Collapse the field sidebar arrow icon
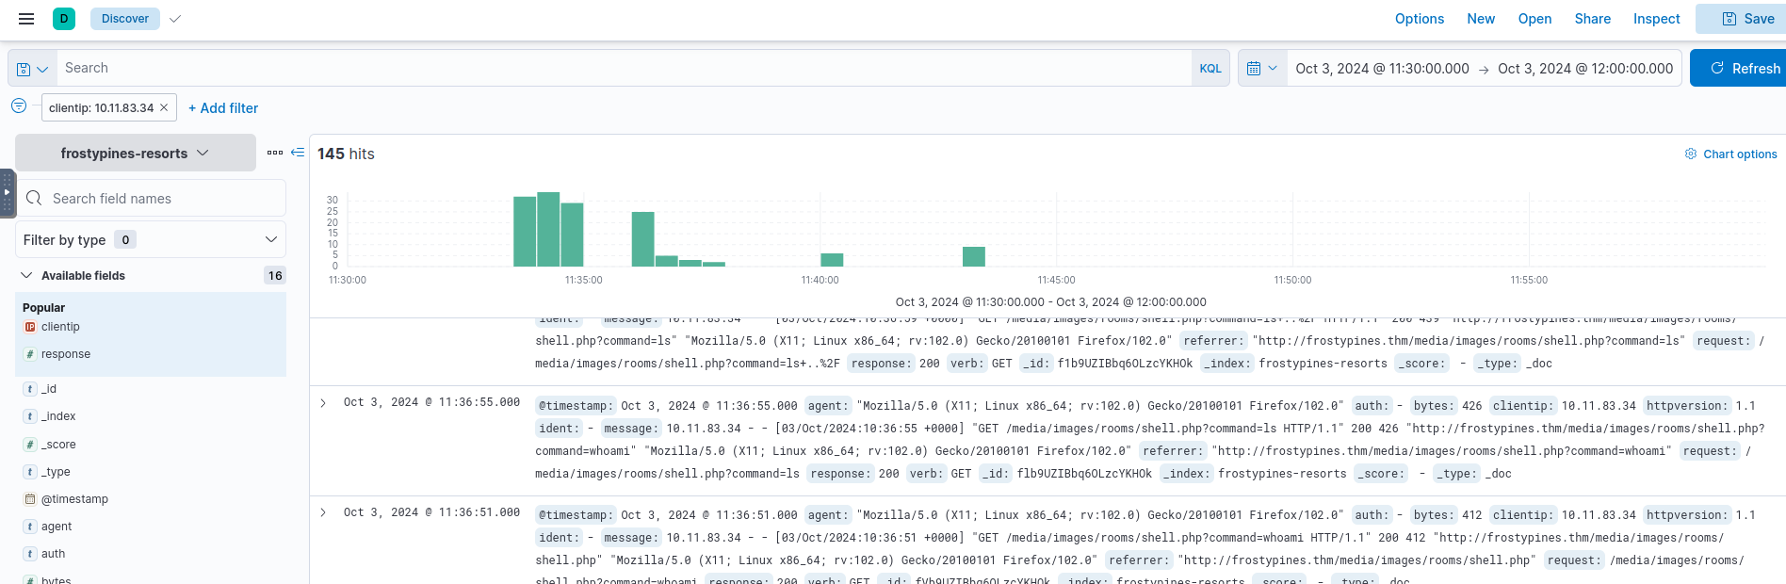 pyautogui.click(x=298, y=153)
